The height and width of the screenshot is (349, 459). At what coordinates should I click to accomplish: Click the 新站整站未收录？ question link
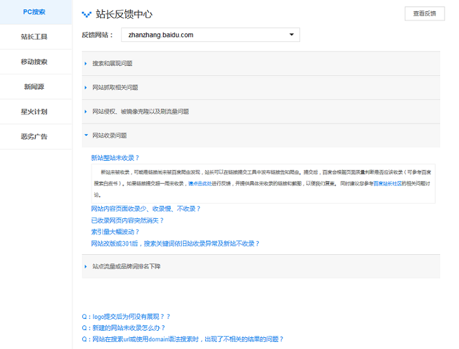[115, 158]
